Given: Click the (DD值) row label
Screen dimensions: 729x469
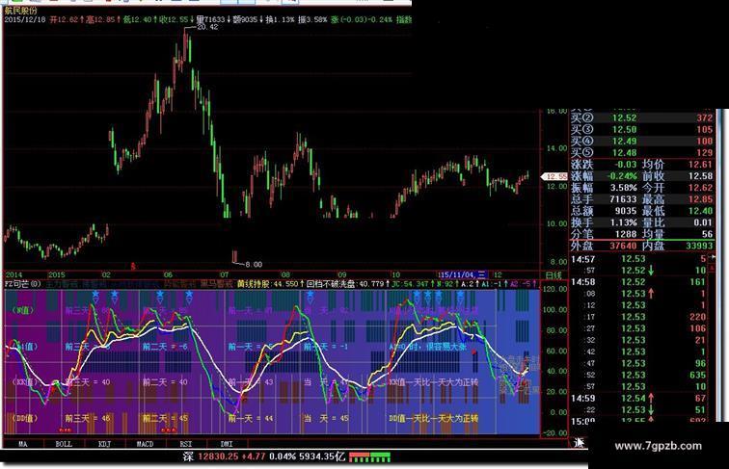Looking at the screenshot, I should (x=25, y=418).
